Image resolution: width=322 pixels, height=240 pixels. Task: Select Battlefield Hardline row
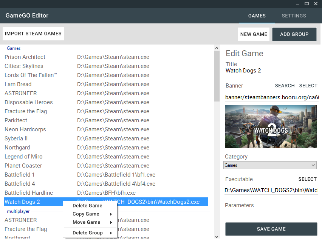106,193
